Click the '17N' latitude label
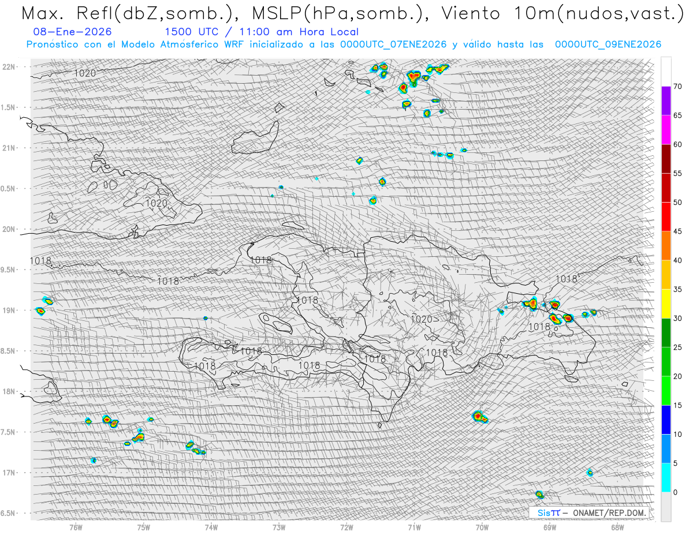This screenshot has height=535, width=693. click(x=9, y=473)
